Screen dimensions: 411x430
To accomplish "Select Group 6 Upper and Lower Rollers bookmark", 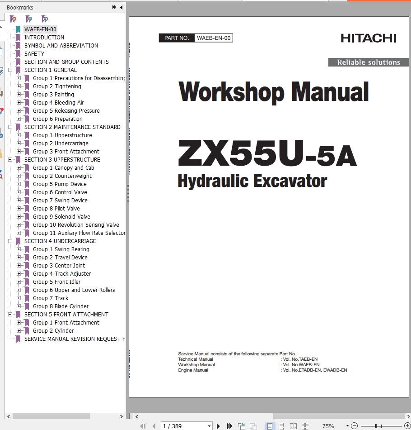I will pyautogui.click(x=74, y=290).
